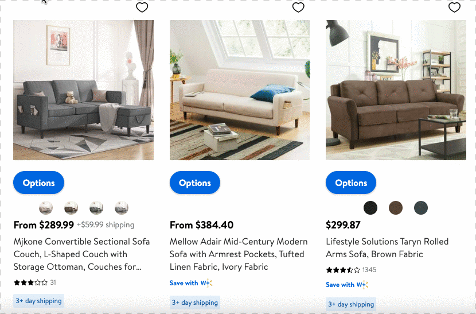Click Walmart Plus logo under Taryn sofa

(x=362, y=285)
